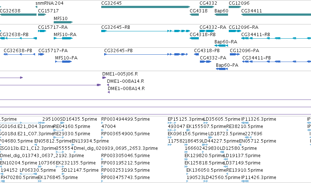Select Dmel_dig_013743_0637_2192.3prime EST
Viewport: 311px width, 183px height.
coord(1,159)
